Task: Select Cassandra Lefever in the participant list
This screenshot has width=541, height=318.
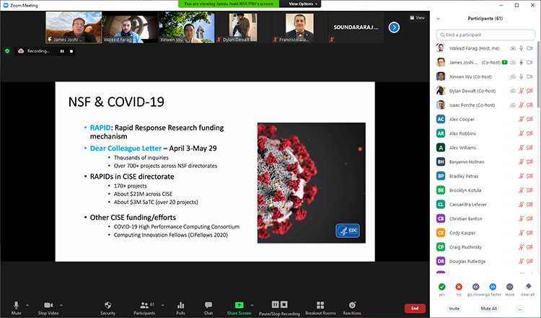Action: 485,205
